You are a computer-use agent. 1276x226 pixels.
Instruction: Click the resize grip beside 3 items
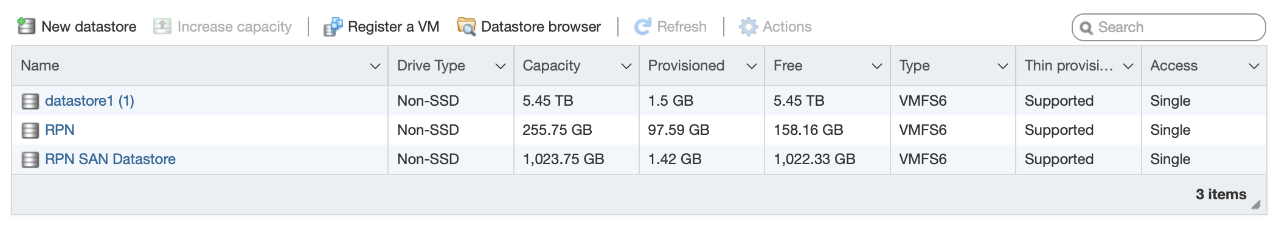coord(1257,205)
